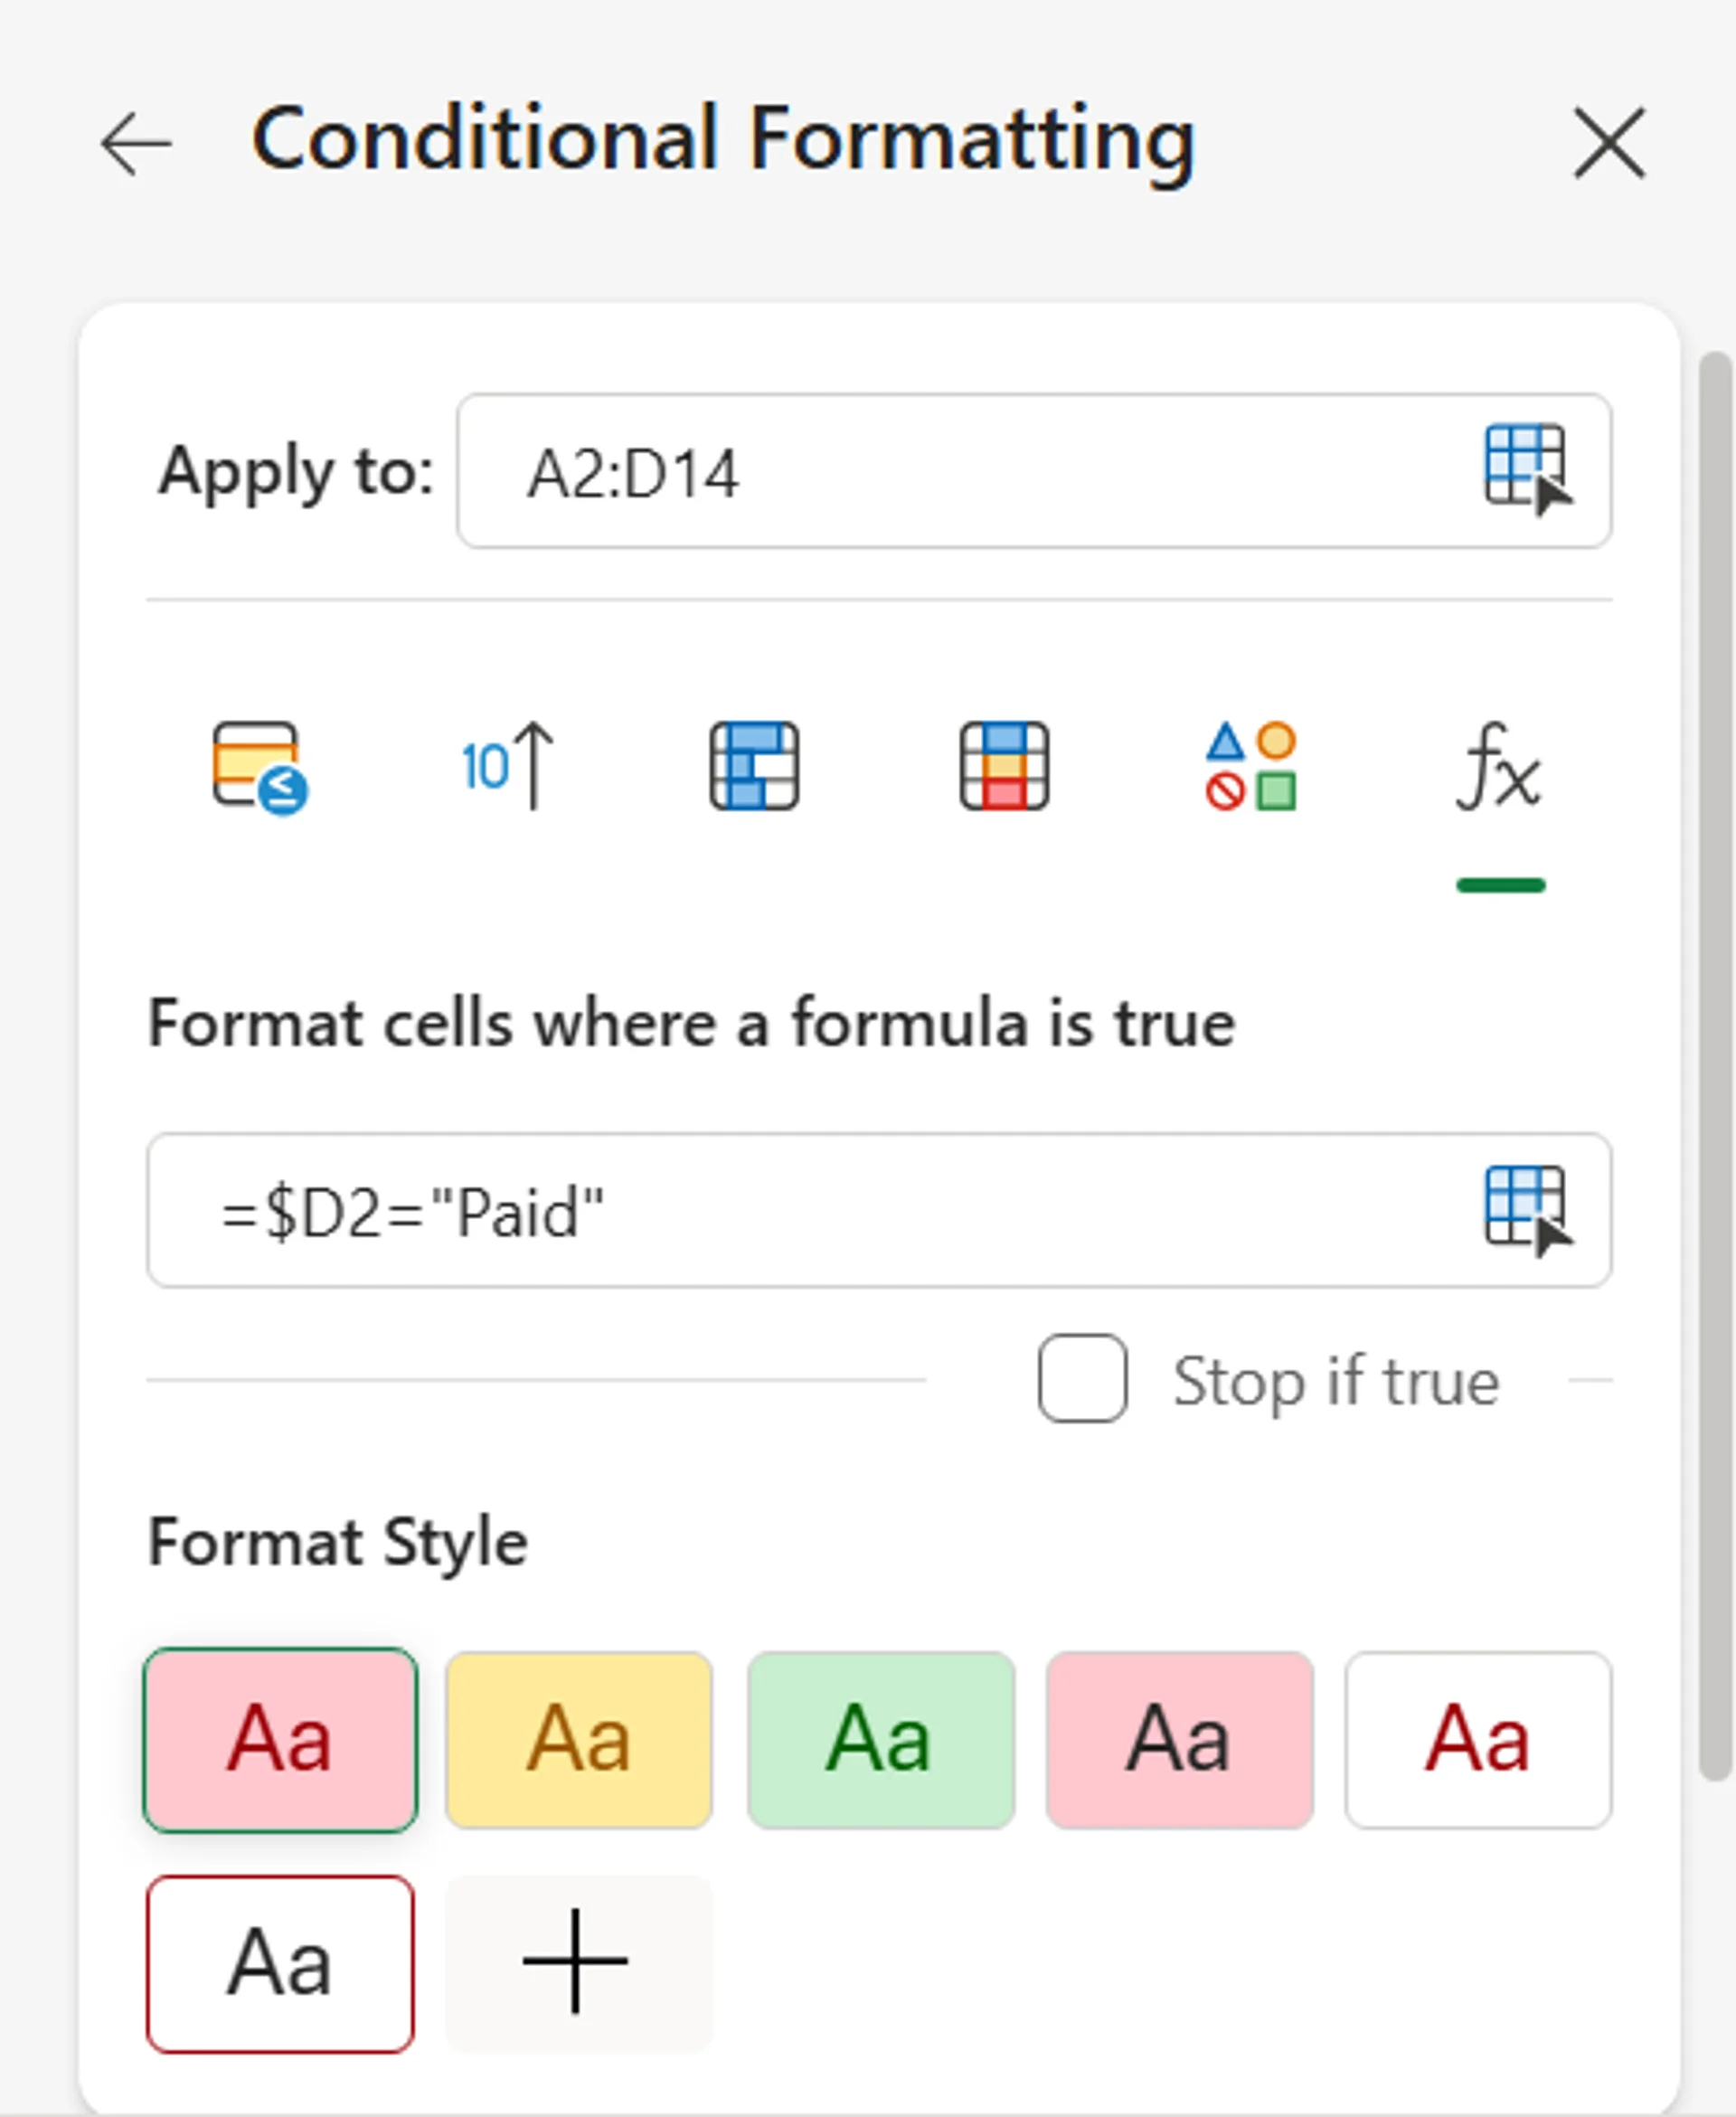
Task: Select the green format style swatch
Action: (x=880, y=1738)
